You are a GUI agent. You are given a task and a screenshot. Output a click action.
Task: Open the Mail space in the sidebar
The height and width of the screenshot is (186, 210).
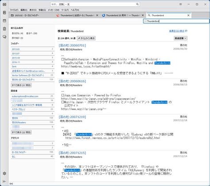click(4, 4)
